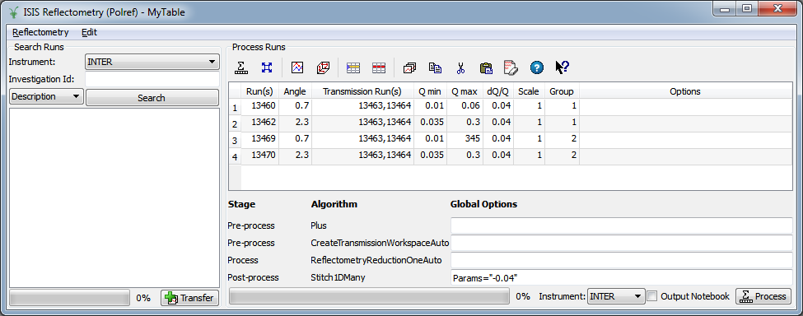Click the Stitch1DMany Params options field
This screenshot has width=803, height=316.
621,277
